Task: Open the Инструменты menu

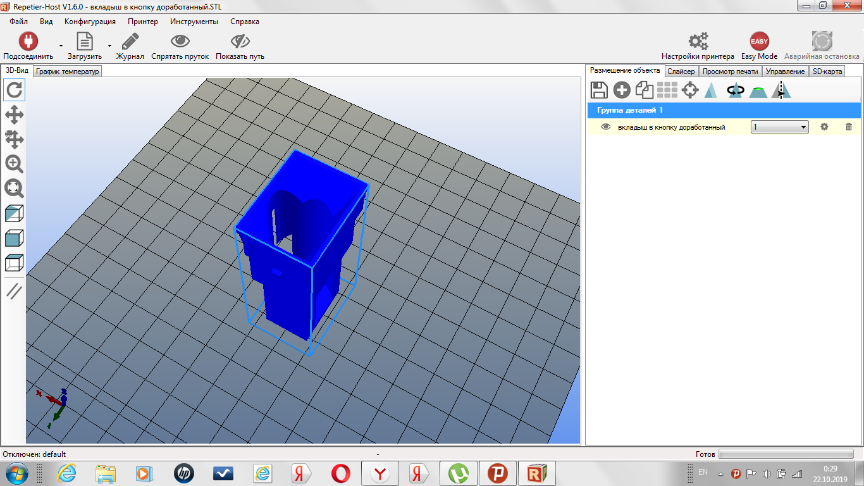Action: tap(194, 22)
